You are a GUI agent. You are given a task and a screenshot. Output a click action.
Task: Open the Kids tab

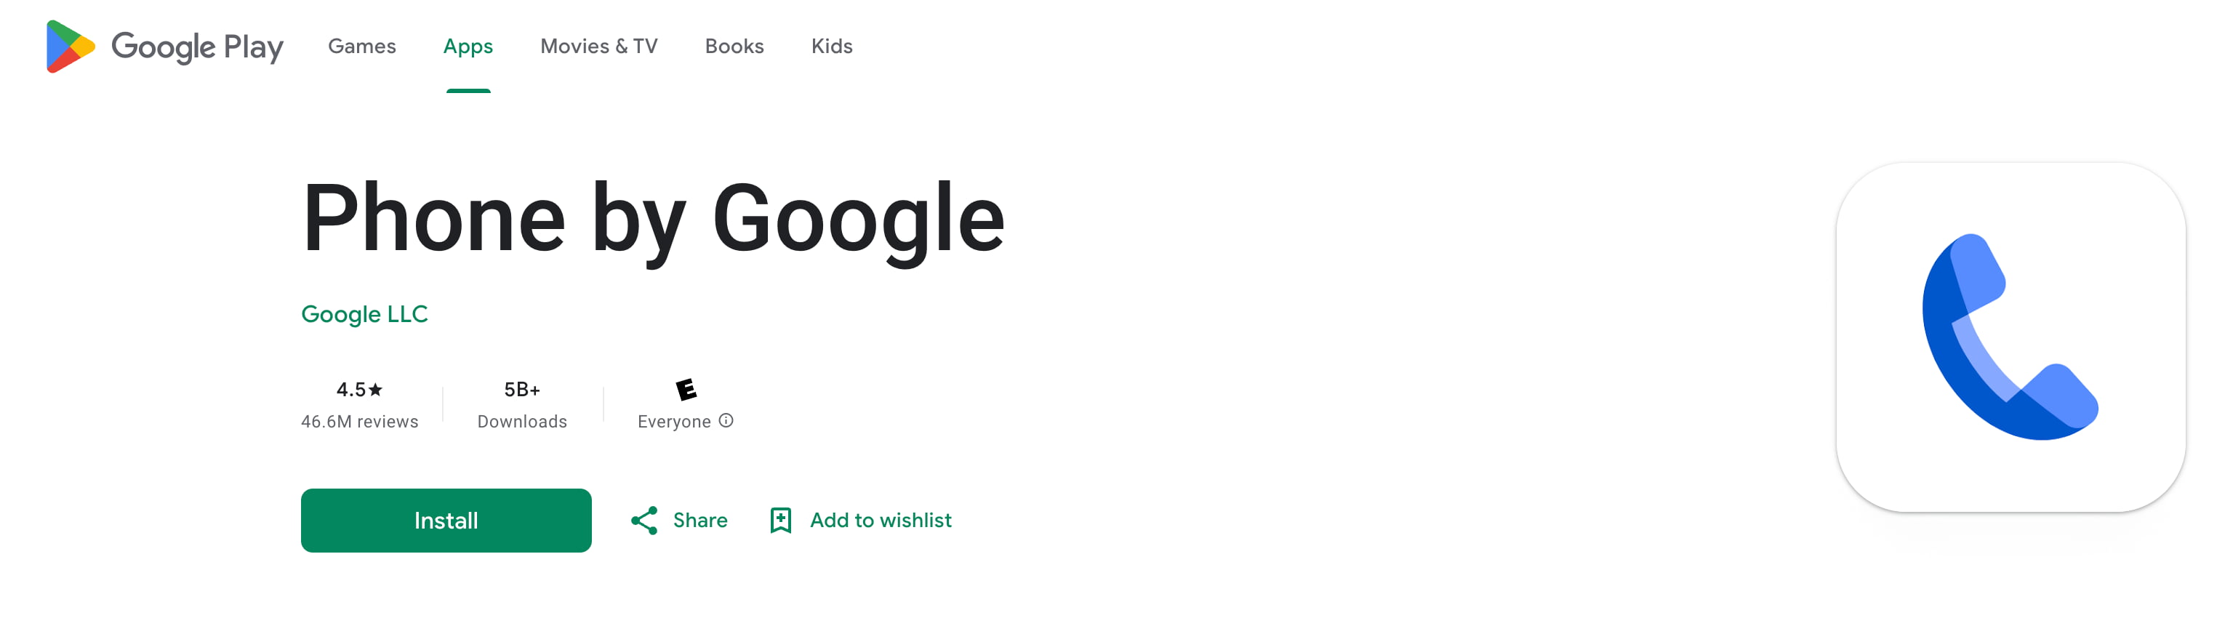pos(831,47)
